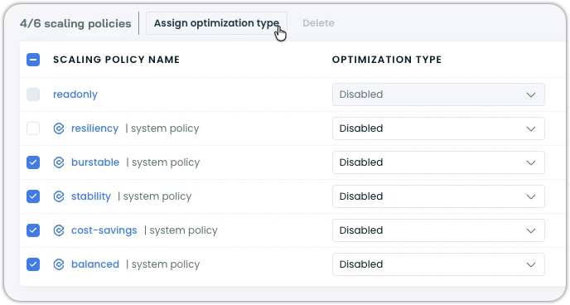Click the disabled readonly row checkbox
570x305 pixels.
tap(33, 94)
